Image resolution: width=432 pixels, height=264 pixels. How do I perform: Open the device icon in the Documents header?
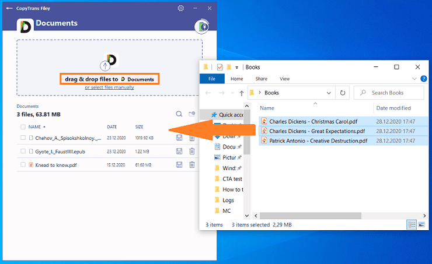pyautogui.click(x=201, y=27)
